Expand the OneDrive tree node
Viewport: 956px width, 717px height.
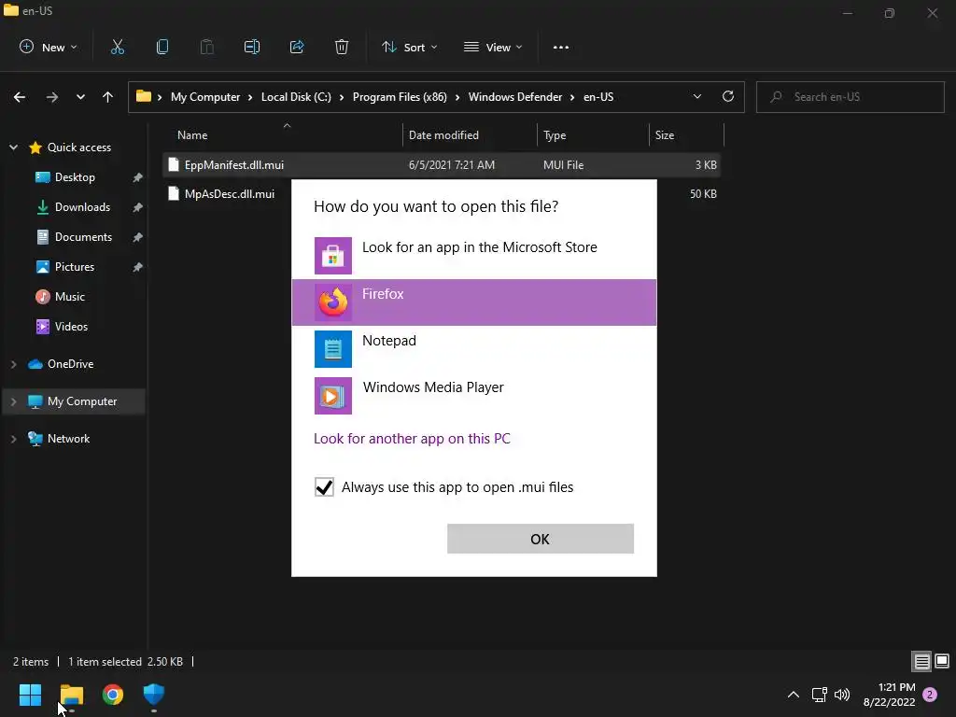[x=13, y=364]
